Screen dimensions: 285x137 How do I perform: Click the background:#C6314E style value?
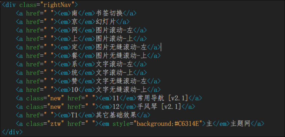click(x=169, y=124)
